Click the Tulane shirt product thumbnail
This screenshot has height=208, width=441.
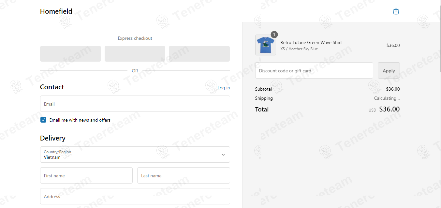(265, 45)
